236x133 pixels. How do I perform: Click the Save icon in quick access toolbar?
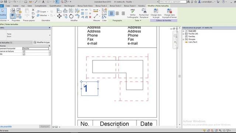(6, 1)
